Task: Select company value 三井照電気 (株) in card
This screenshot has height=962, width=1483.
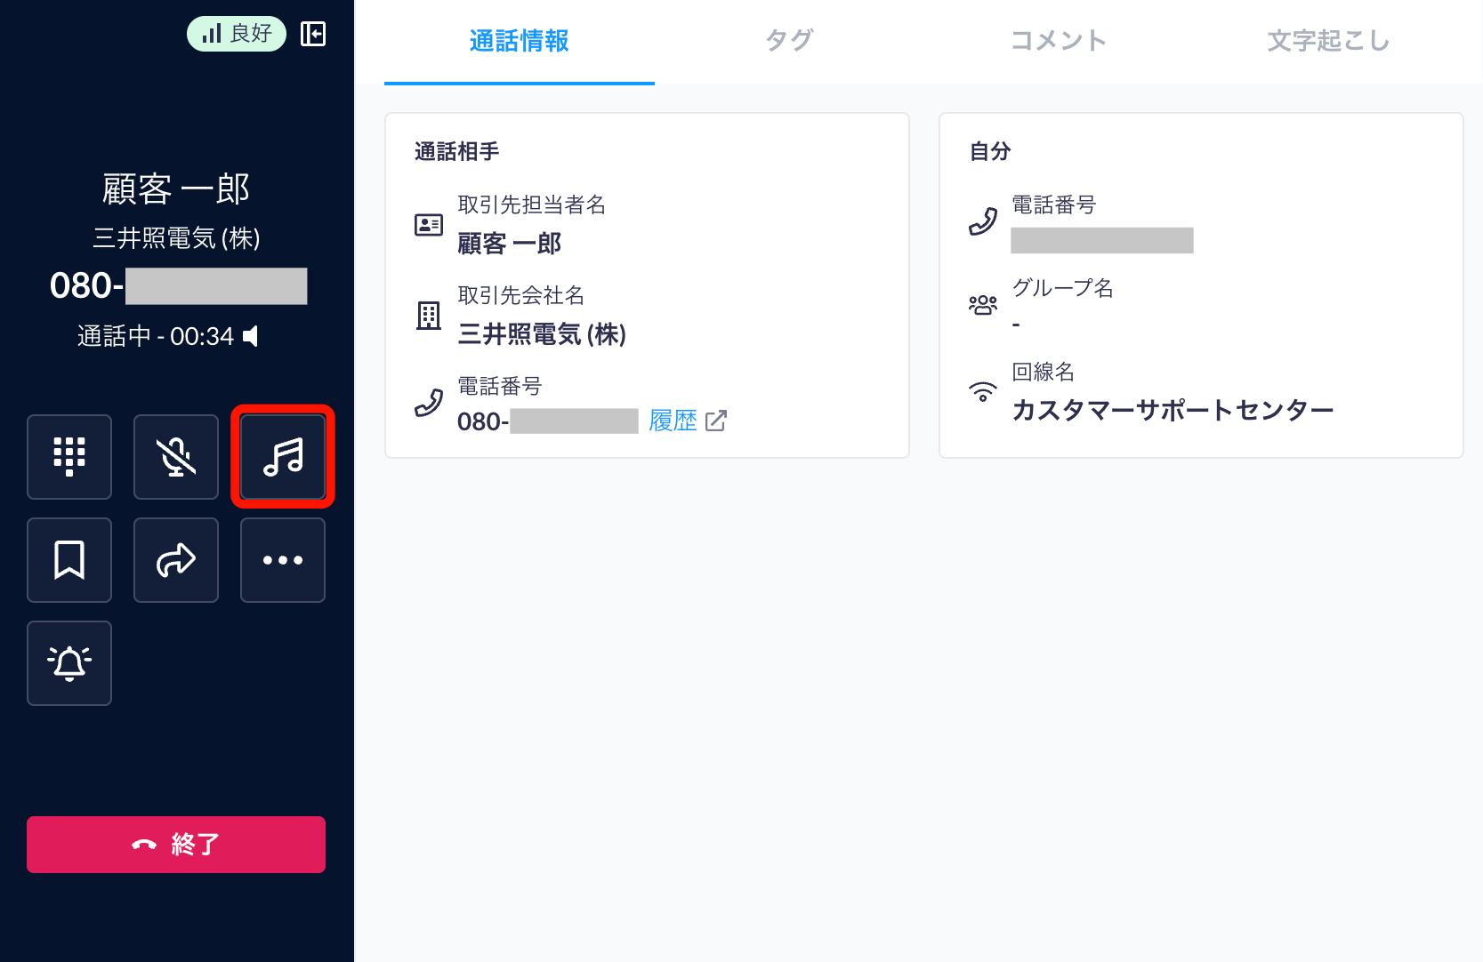Action: (542, 334)
